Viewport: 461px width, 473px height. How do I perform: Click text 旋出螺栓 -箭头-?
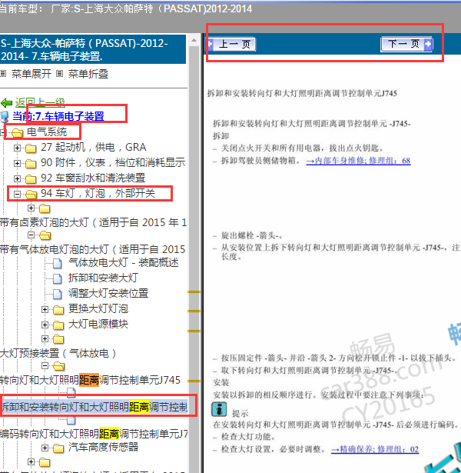[x=251, y=235]
